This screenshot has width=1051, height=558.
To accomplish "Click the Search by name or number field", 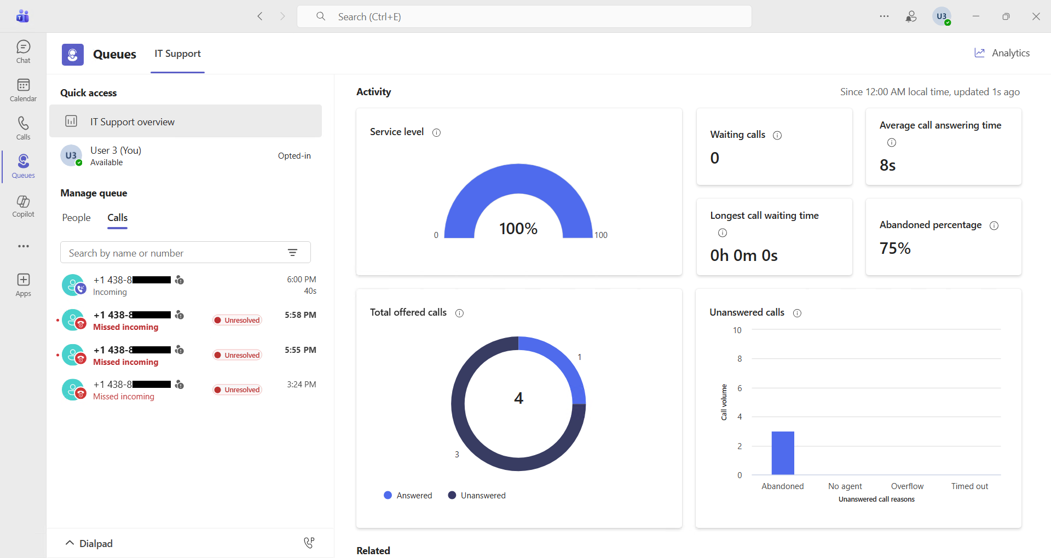I will pyautogui.click(x=172, y=253).
